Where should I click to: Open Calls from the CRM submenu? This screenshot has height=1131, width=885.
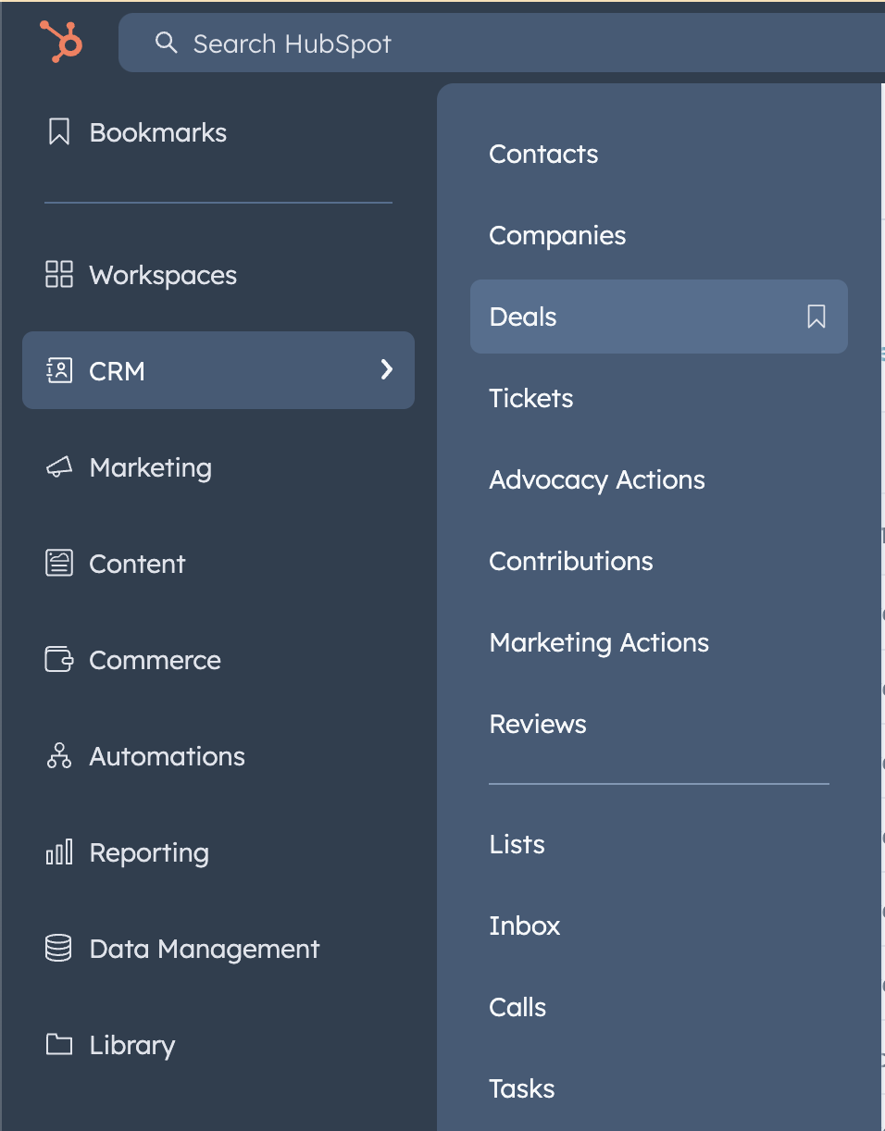pyautogui.click(x=517, y=1007)
